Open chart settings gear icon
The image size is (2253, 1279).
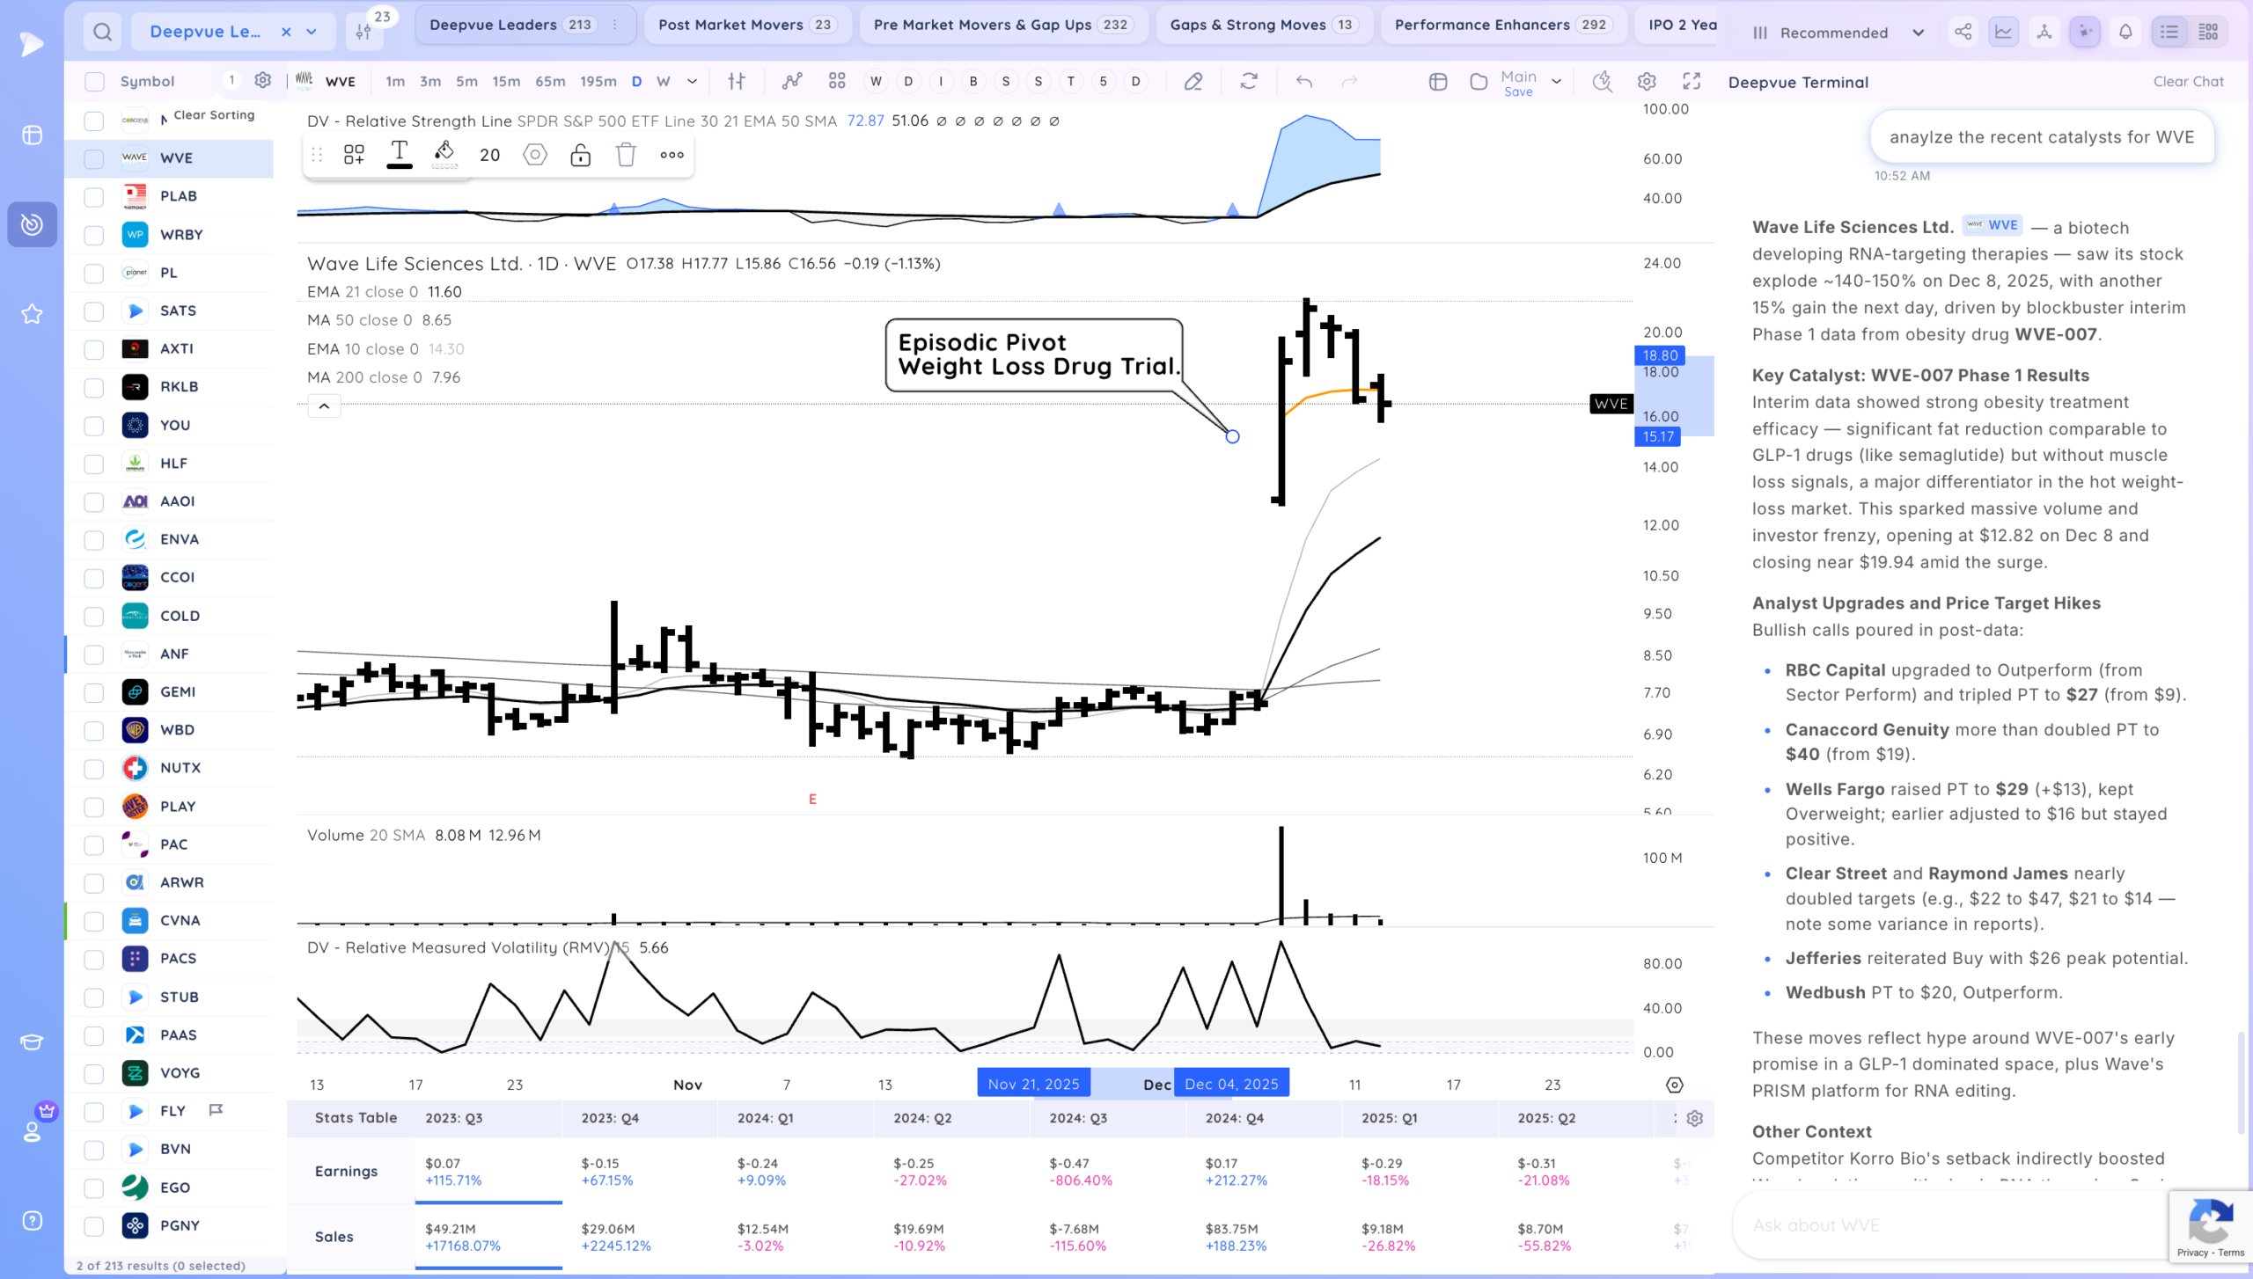[1647, 82]
